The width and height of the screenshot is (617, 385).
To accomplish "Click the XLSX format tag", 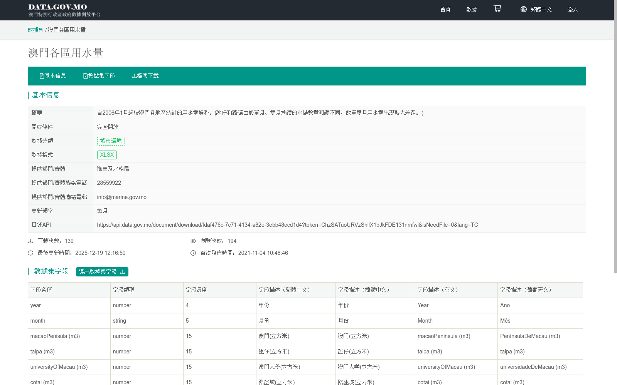I will [107, 155].
